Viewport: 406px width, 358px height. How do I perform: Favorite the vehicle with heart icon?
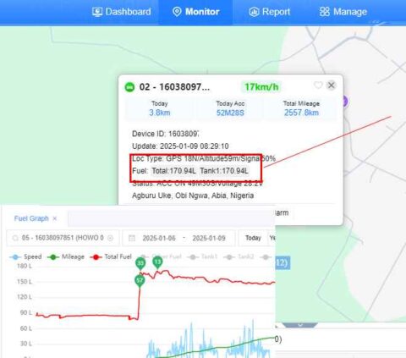[x=318, y=85]
